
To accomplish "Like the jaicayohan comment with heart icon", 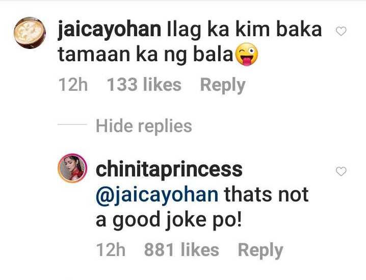I will coord(341,31).
